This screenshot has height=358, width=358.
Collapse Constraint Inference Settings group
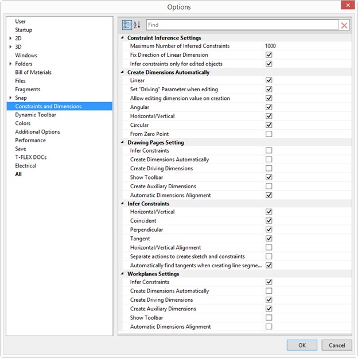click(x=122, y=38)
